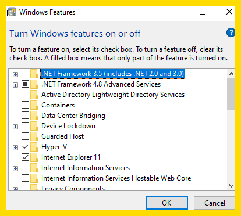Minimize the Windows Features window
Viewport: 241px width, 216px height.
pyautogui.click(x=176, y=12)
